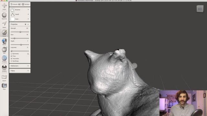Click the Brushes preview icon
Image resolution: width=207 pixels, height=116 pixels.
pyautogui.click(x=12, y=10)
